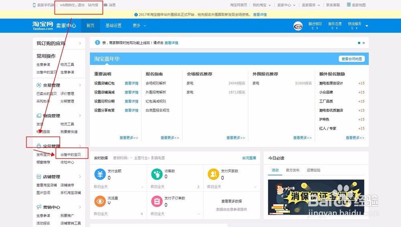Switch to the 运营经验 tab
Viewport: 401px width, 227px height.
(x=314, y=170)
